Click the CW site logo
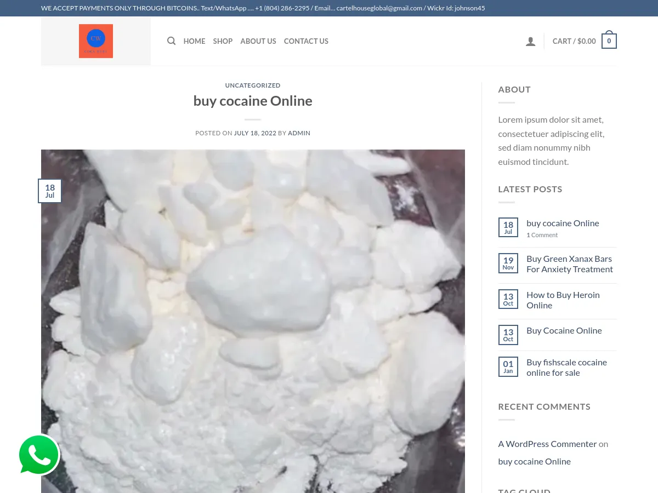This screenshot has height=493, width=658. pos(96,41)
